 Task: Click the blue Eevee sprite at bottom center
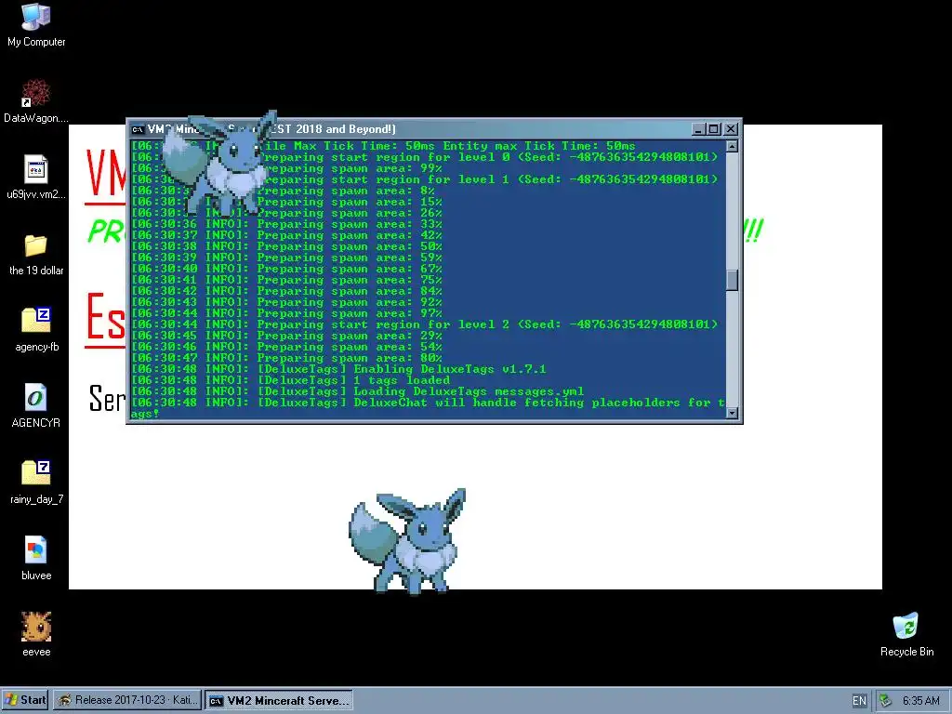pyautogui.click(x=407, y=541)
